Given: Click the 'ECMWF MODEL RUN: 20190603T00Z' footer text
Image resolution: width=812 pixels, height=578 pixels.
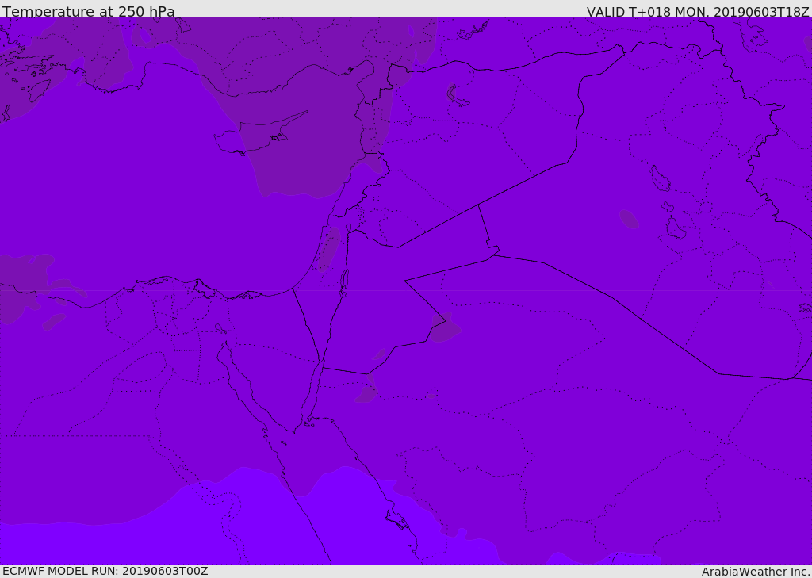Looking at the screenshot, I should (x=105, y=571).
